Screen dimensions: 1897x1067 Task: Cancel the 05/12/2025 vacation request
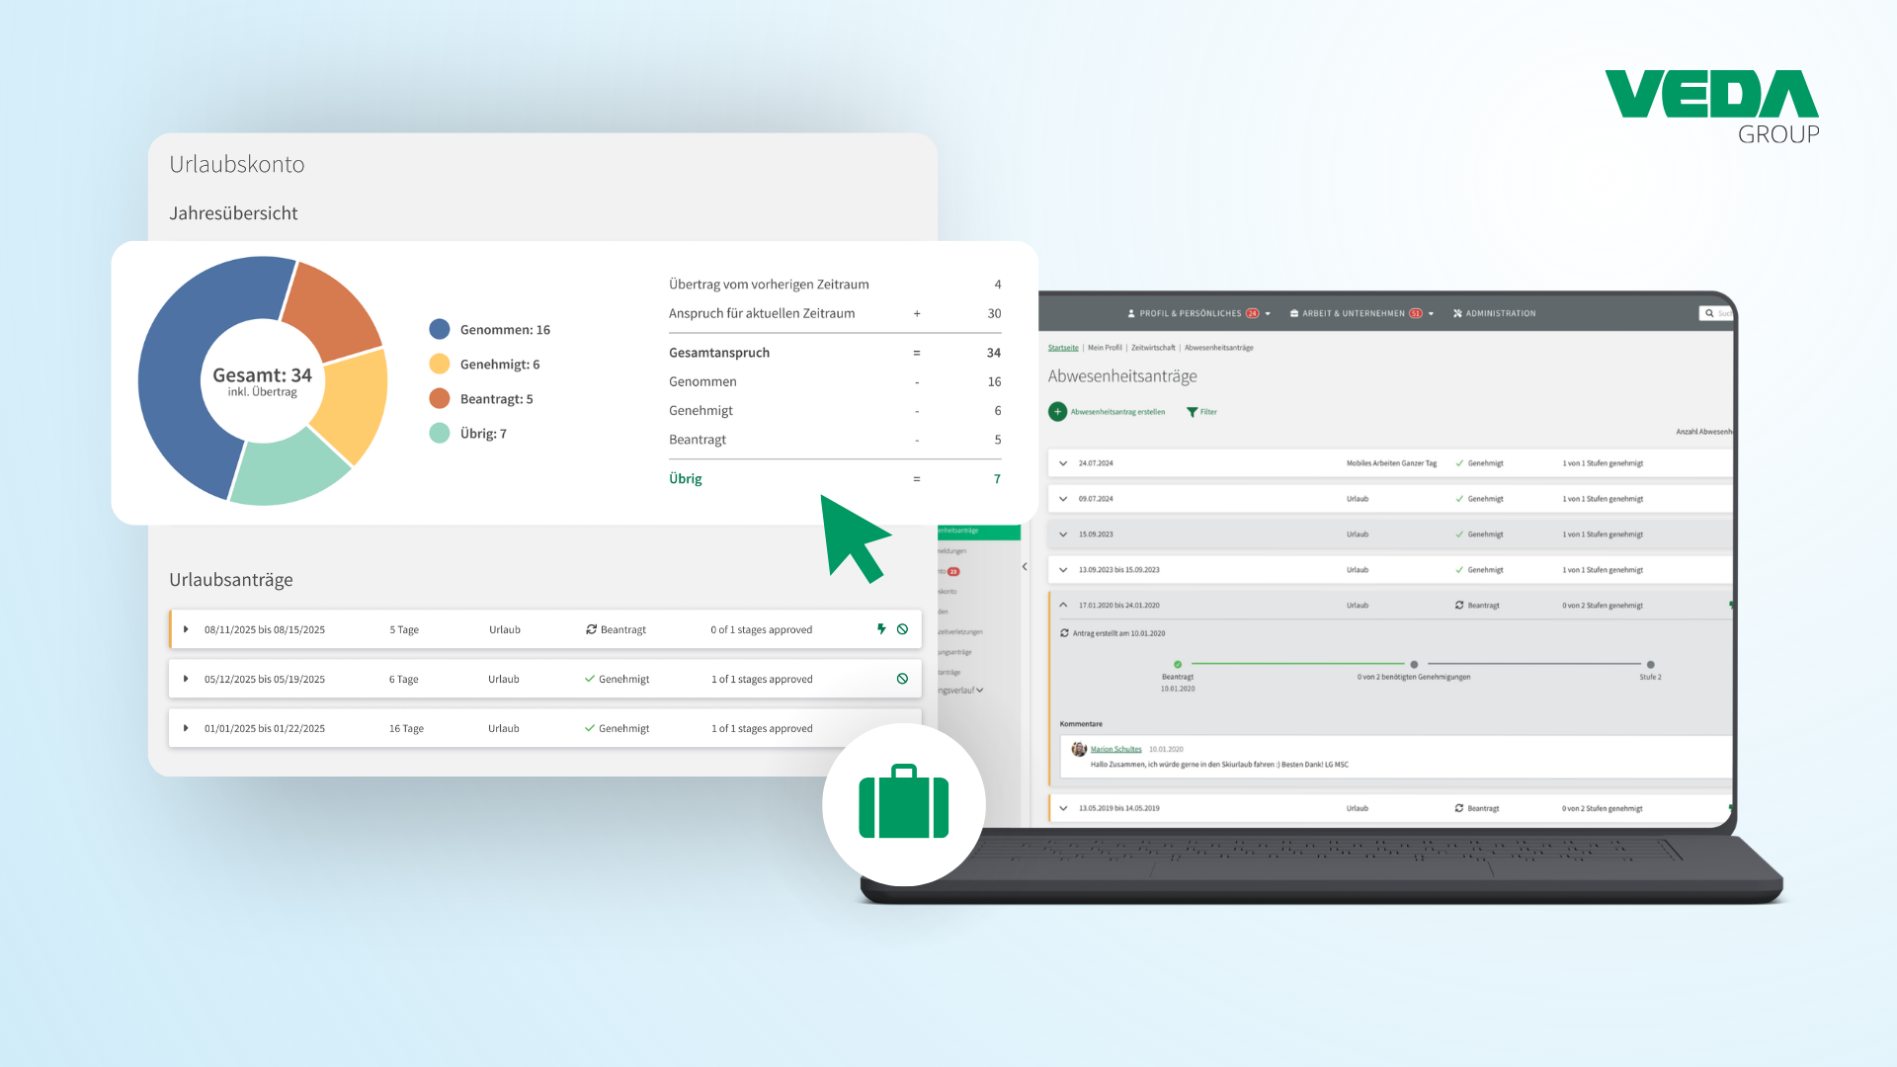[x=902, y=679]
